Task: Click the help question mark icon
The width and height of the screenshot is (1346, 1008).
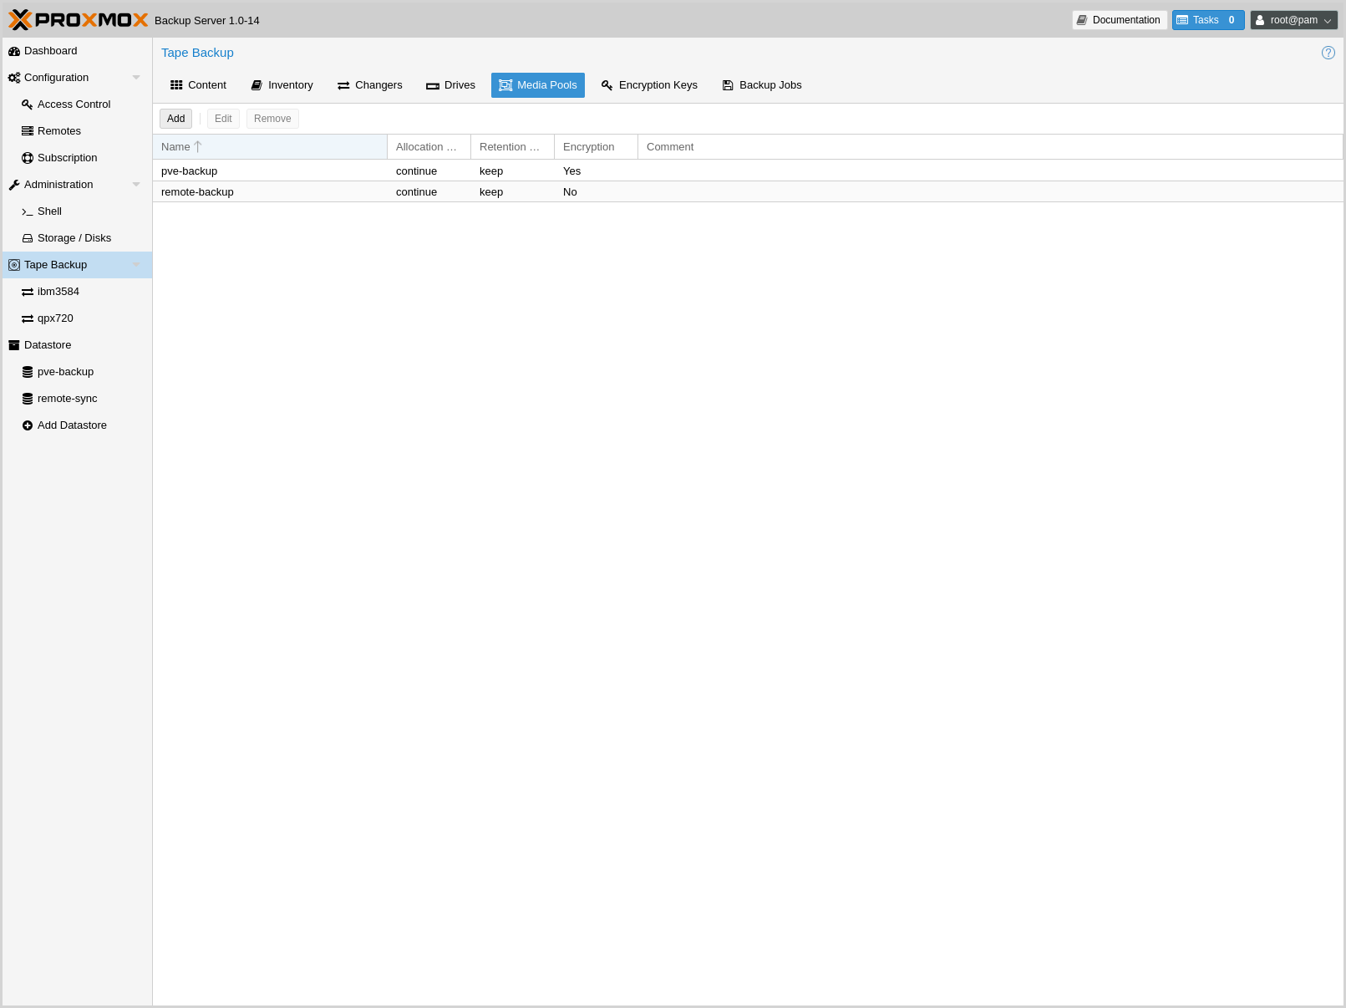Action: pos(1328,53)
